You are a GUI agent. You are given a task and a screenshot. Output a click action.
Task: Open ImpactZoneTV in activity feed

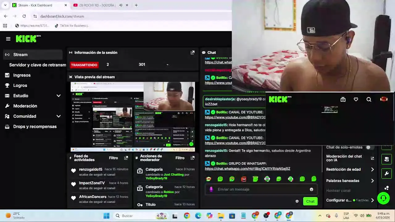coord(92,183)
